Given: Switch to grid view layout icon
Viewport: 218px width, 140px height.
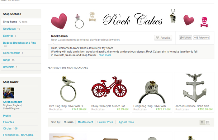Looking at the screenshot, I should coord(202,122).
